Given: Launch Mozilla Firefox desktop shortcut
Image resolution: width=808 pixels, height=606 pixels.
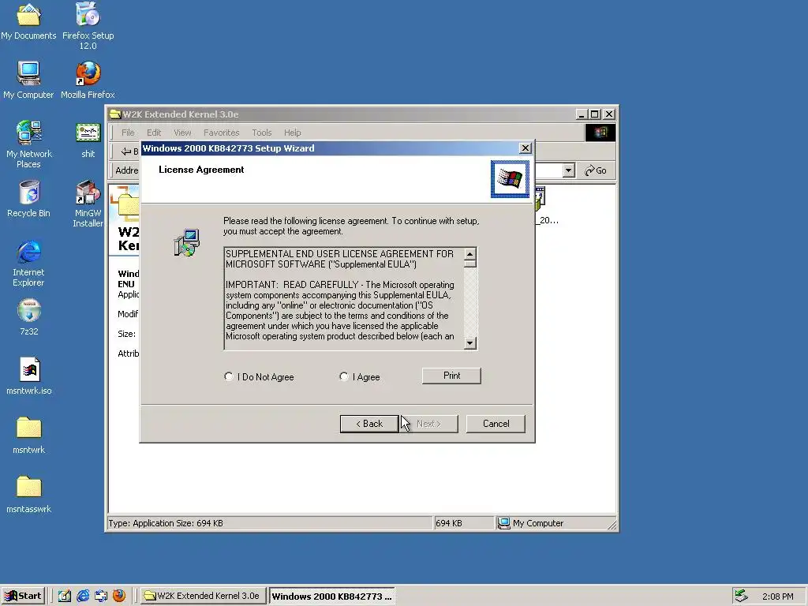Looking at the screenshot, I should [x=88, y=80].
